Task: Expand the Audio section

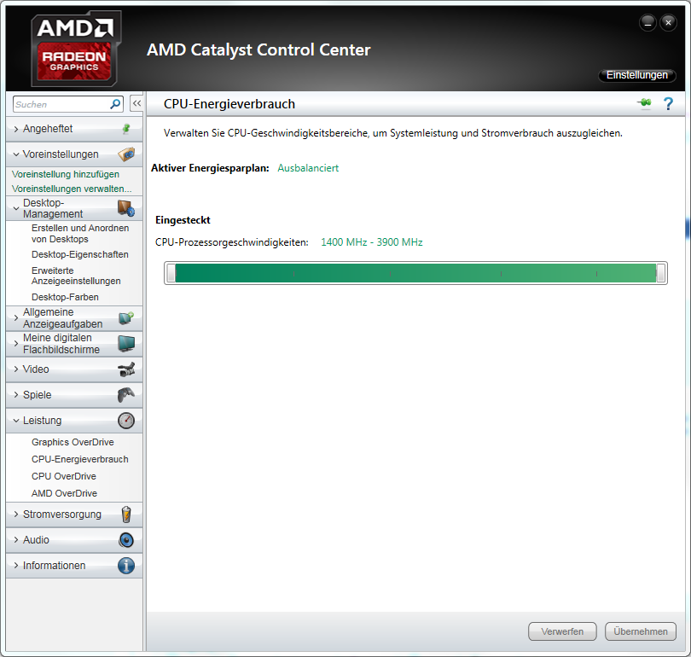Action: pyautogui.click(x=16, y=540)
